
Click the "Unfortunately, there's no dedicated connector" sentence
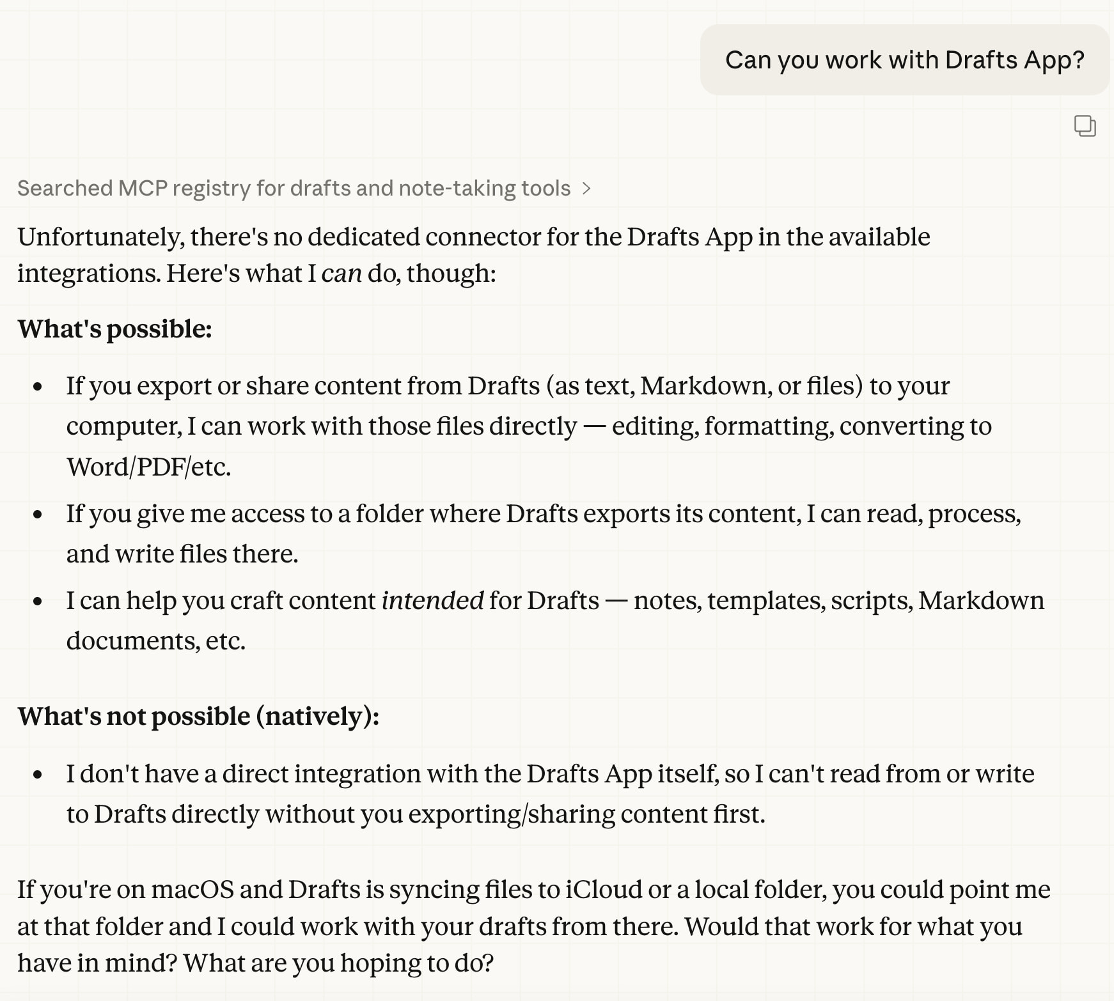pyautogui.click(x=473, y=237)
